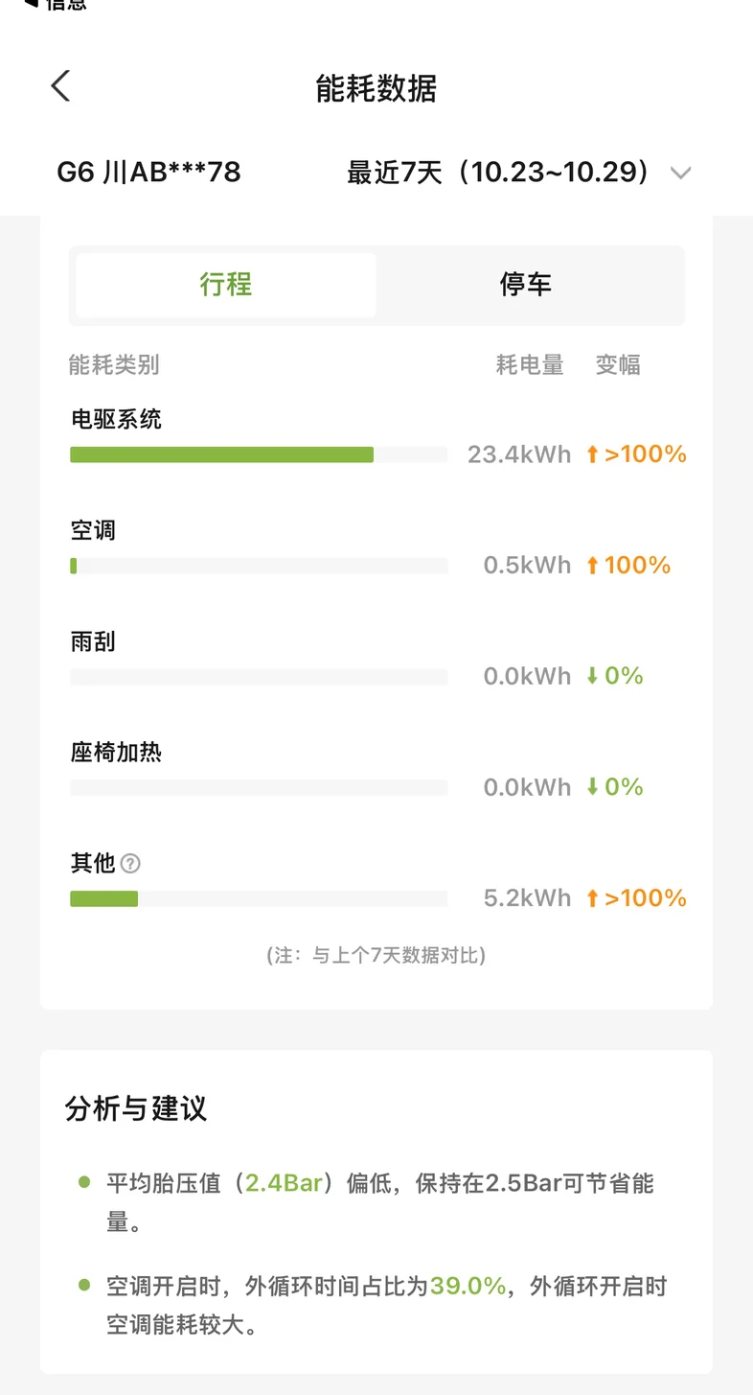
Task: Tap the 电驱系统 energy progress bar
Action: pyautogui.click(x=221, y=454)
